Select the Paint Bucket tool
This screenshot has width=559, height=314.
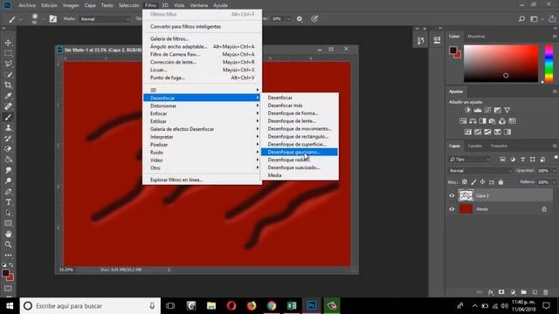pyautogui.click(x=8, y=160)
